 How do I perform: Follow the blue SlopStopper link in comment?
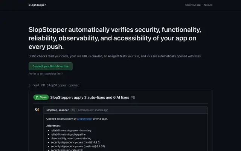click(x=85, y=119)
